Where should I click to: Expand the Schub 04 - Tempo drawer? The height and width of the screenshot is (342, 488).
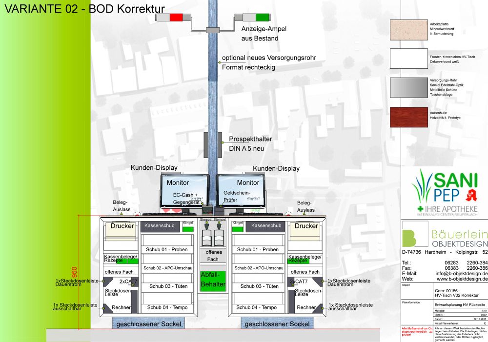point(166,308)
